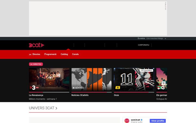
Task: Click the 3cat info logo on thumbnail
Action: click(x=78, y=88)
